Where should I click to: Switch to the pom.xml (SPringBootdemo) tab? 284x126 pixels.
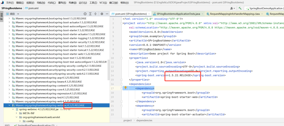[x=131, y=14]
